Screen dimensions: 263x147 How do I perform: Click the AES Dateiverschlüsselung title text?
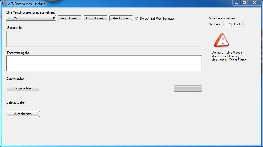pos(27,4)
